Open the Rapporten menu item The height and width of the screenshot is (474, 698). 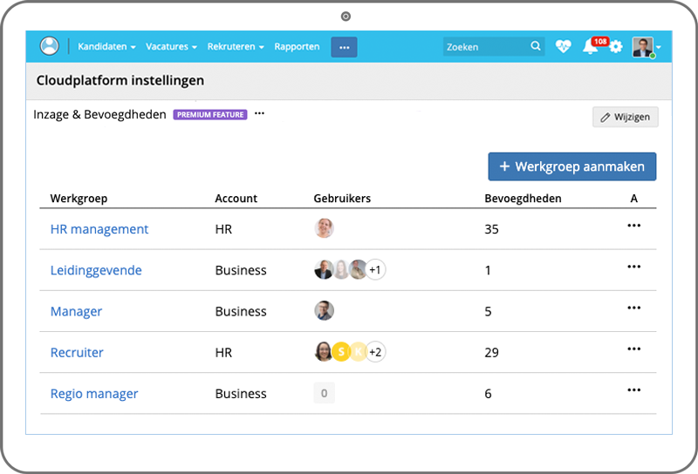point(297,47)
